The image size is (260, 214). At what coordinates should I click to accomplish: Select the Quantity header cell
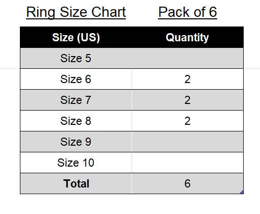point(188,37)
